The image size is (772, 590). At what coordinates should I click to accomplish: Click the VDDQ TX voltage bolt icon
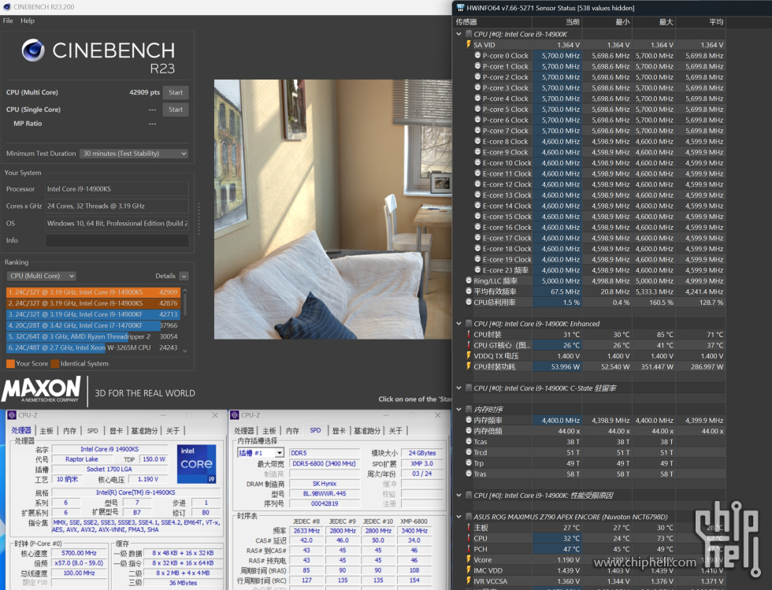pyautogui.click(x=468, y=355)
